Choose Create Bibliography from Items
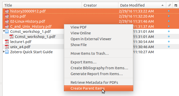The width and height of the screenshot is (179, 96). click(x=99, y=68)
